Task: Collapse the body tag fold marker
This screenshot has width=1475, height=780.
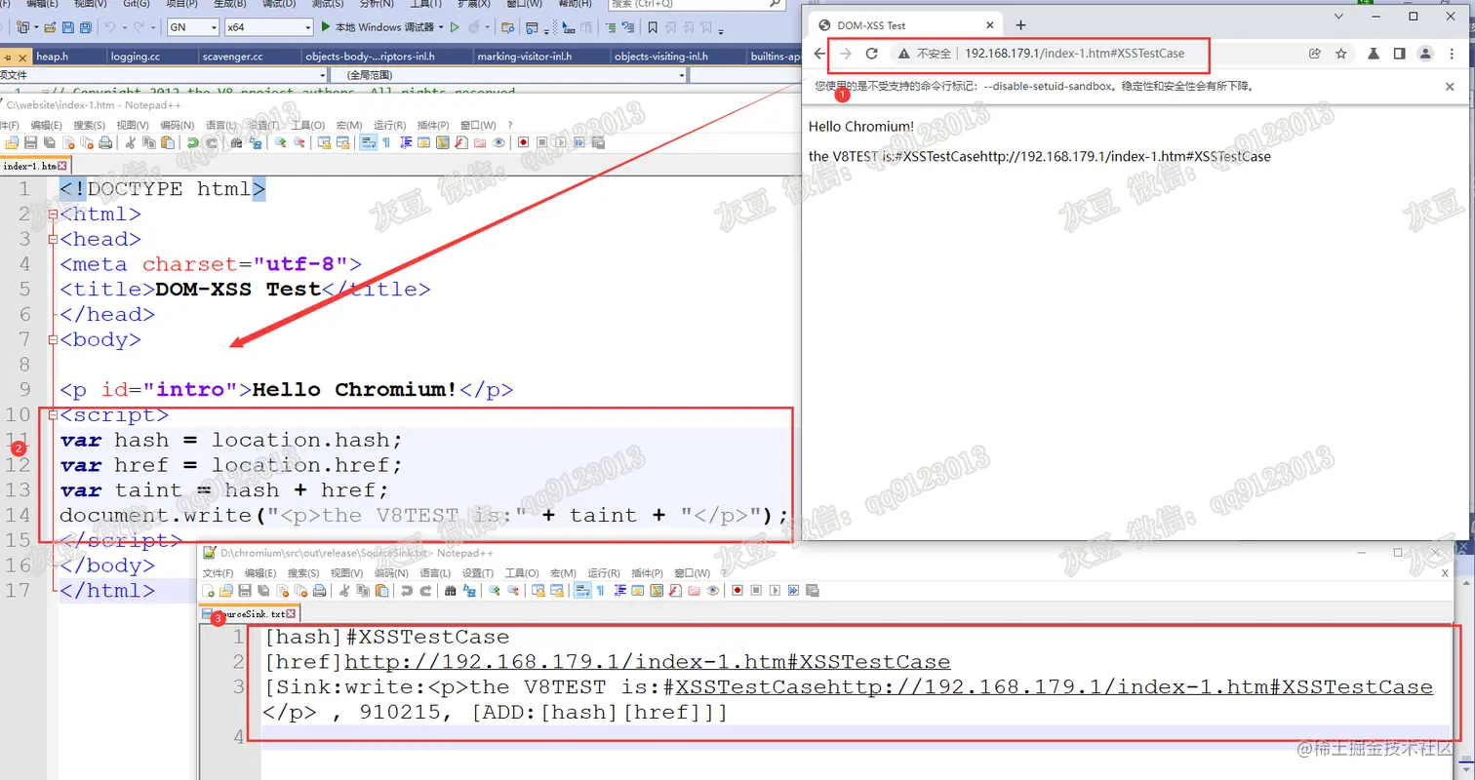Action: point(52,339)
